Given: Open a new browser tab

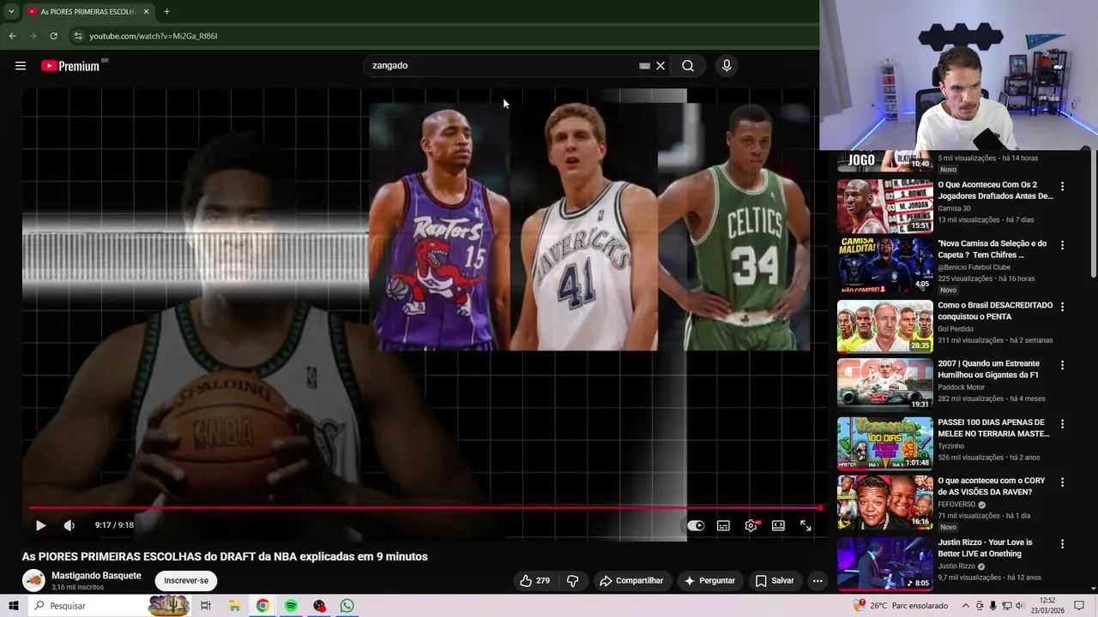Looking at the screenshot, I should tap(166, 12).
